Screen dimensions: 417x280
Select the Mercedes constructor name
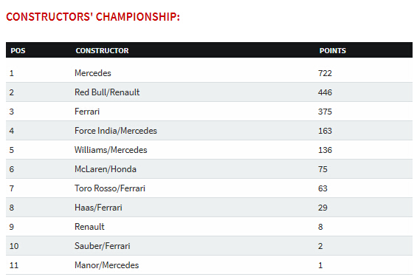click(93, 73)
